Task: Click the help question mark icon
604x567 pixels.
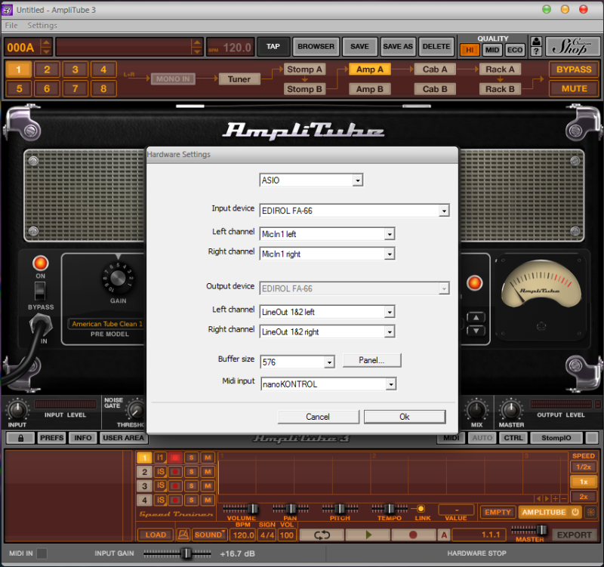Action: tap(536, 51)
